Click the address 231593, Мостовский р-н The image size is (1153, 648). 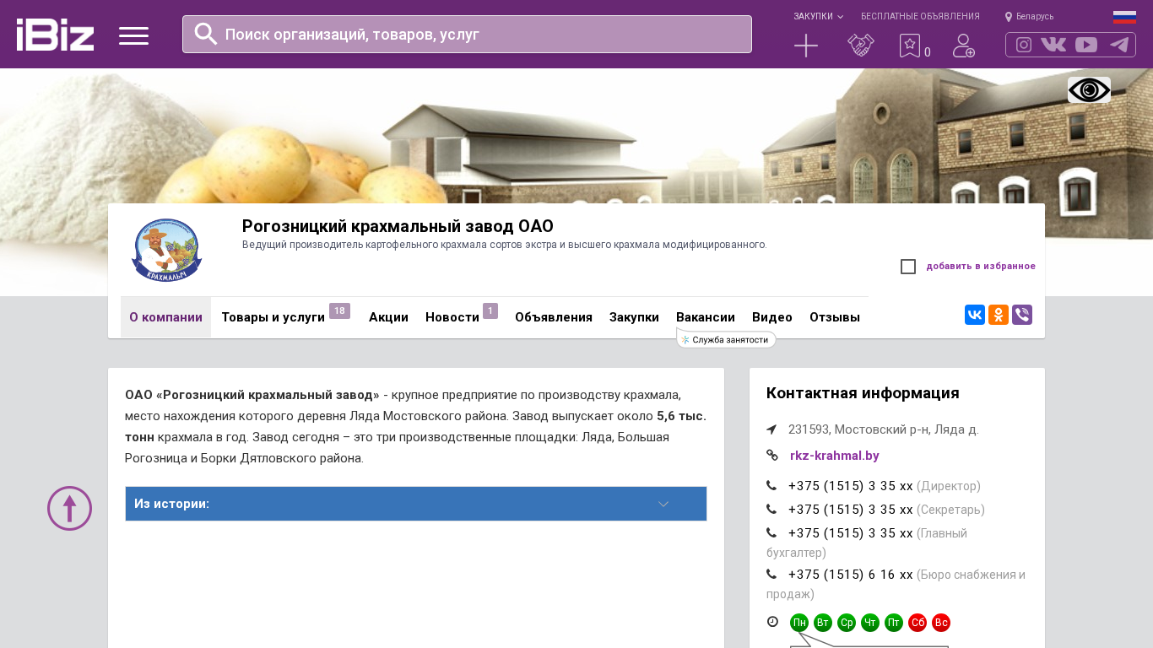pyautogui.click(x=884, y=429)
